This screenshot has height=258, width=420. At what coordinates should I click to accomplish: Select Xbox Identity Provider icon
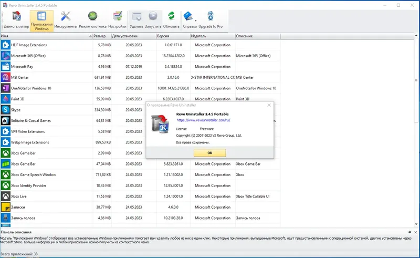[6, 185]
